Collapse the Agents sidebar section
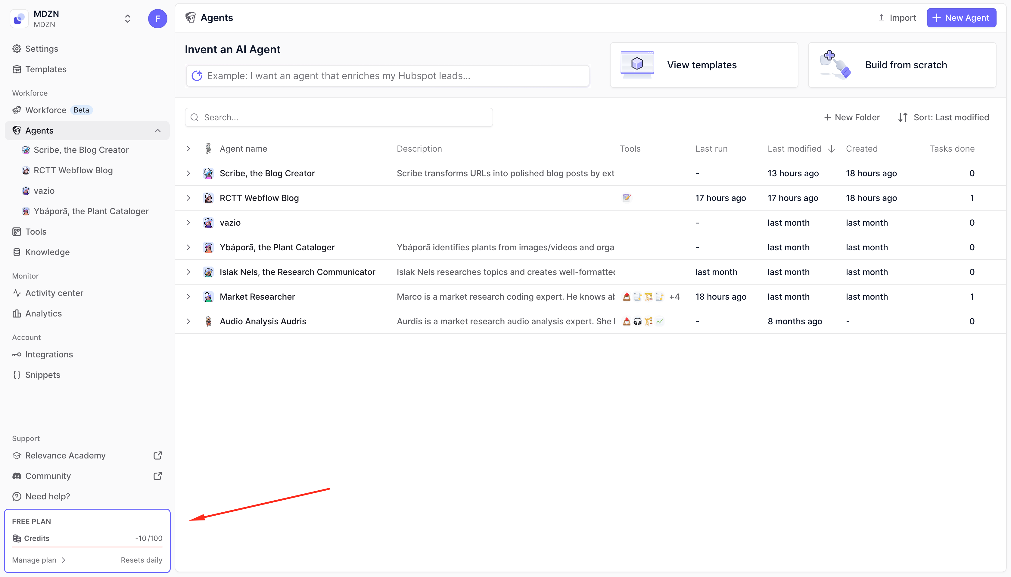Screen dimensions: 1011x577 tap(157, 130)
